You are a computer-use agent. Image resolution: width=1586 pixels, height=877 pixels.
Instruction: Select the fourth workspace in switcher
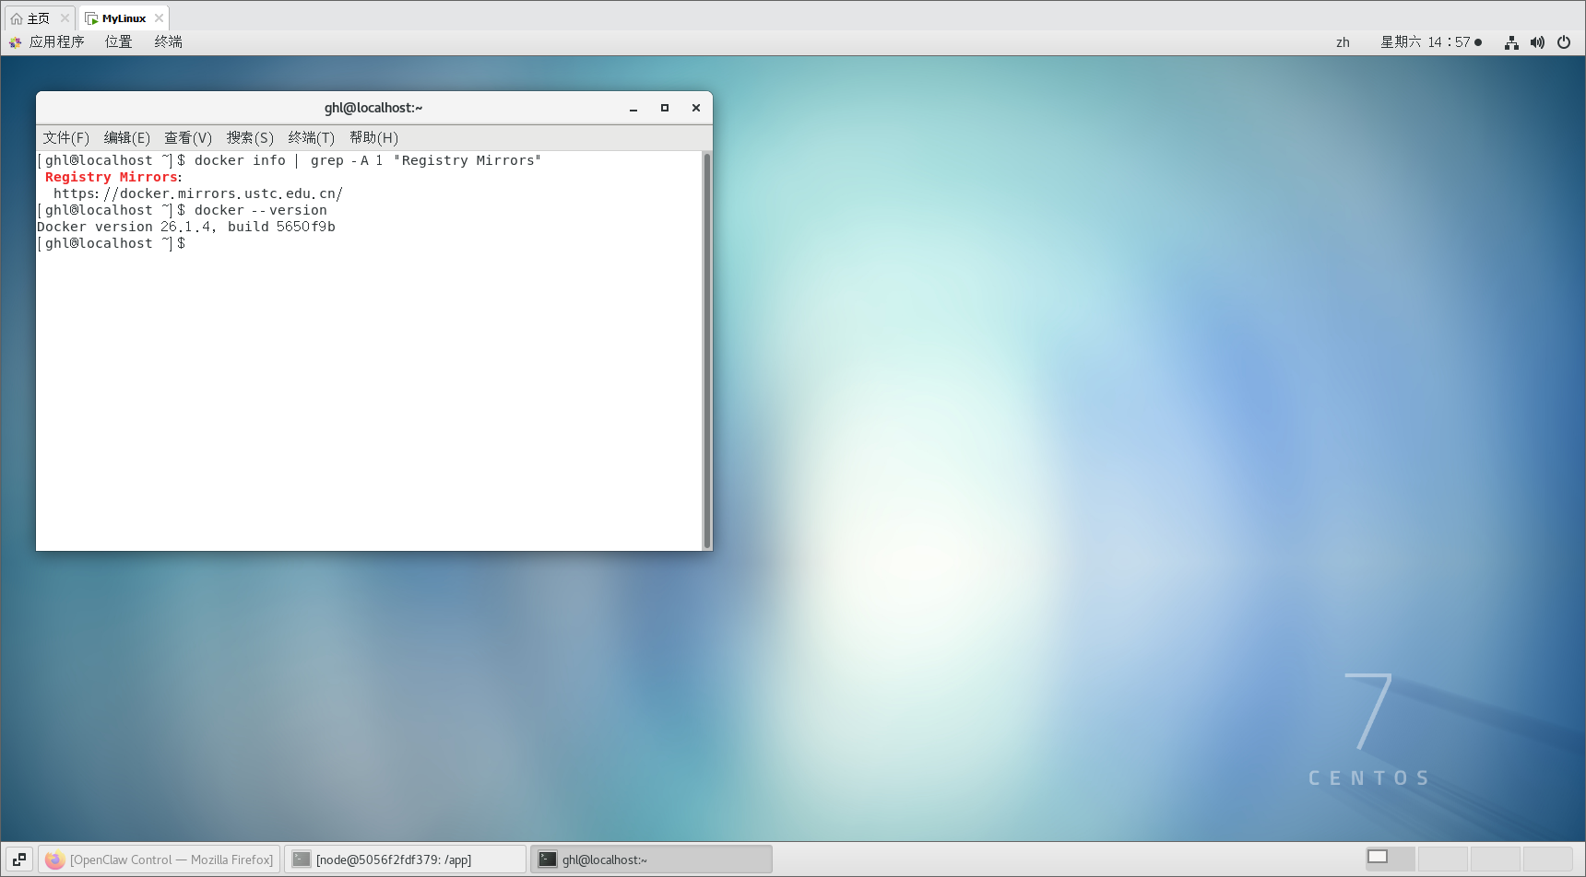pyautogui.click(x=1548, y=859)
